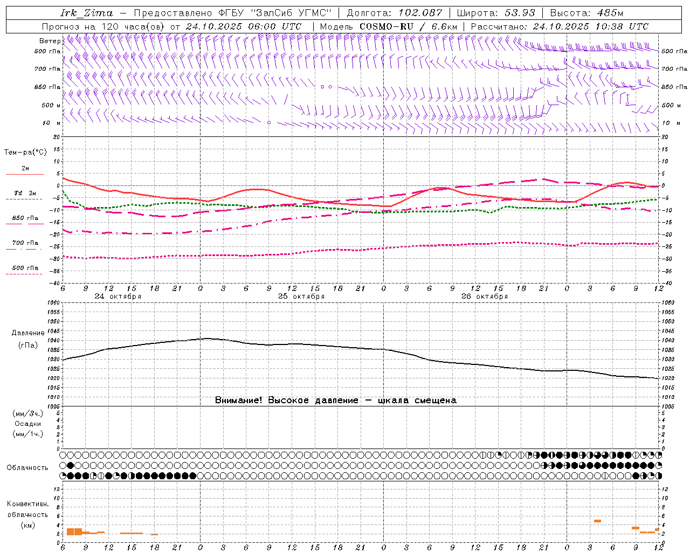
Task: Click the 'Рассчитано: 24.10.2025 10:38 UTC' timestamp
Action: (x=560, y=26)
